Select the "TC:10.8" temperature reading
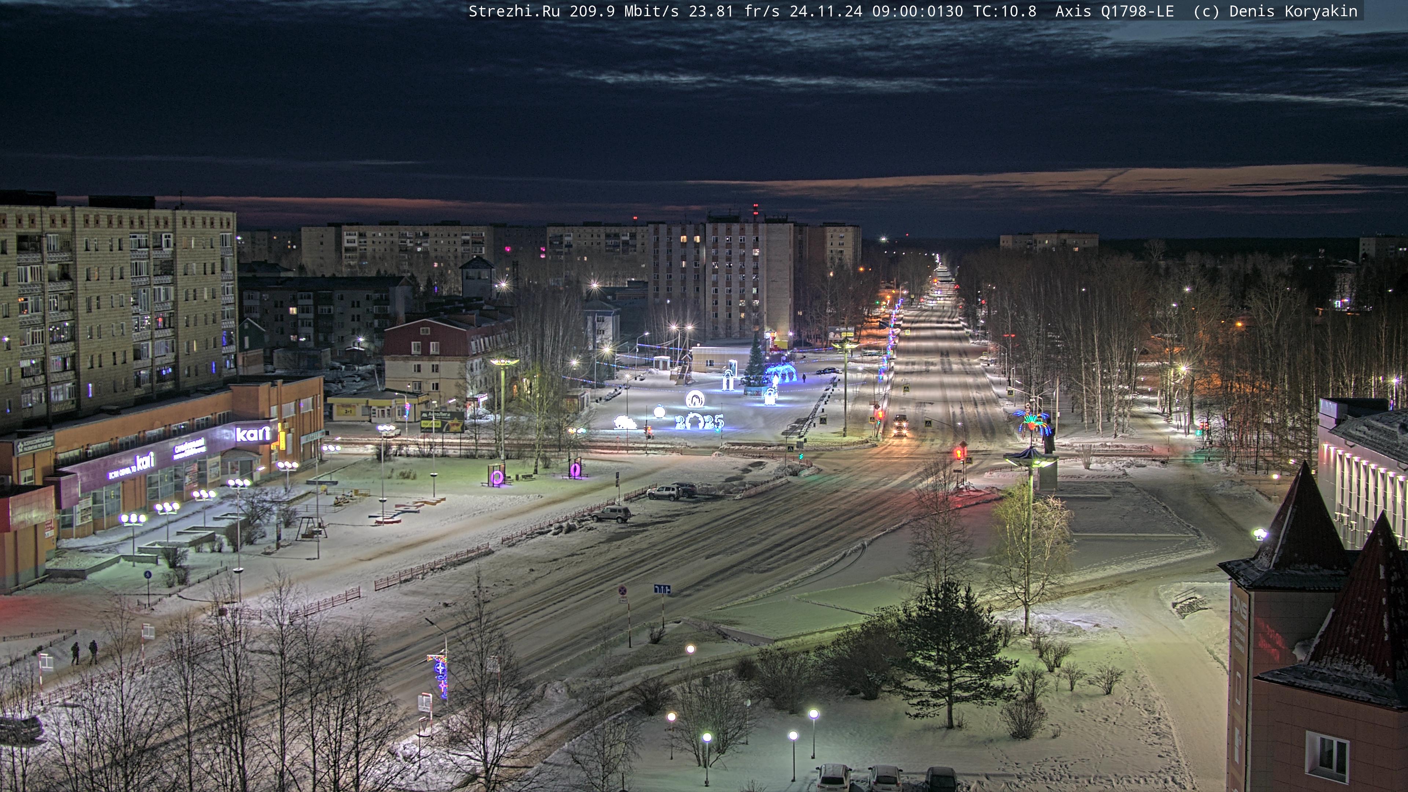This screenshot has height=792, width=1408. coord(1005,11)
